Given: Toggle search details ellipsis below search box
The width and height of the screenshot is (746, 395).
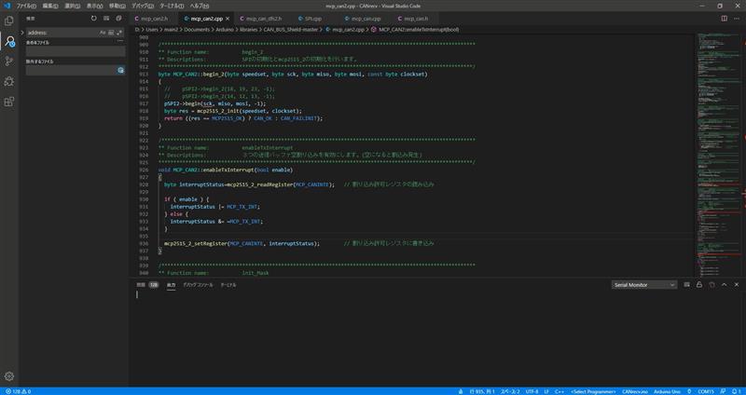Looking at the screenshot, I should [x=120, y=41].
